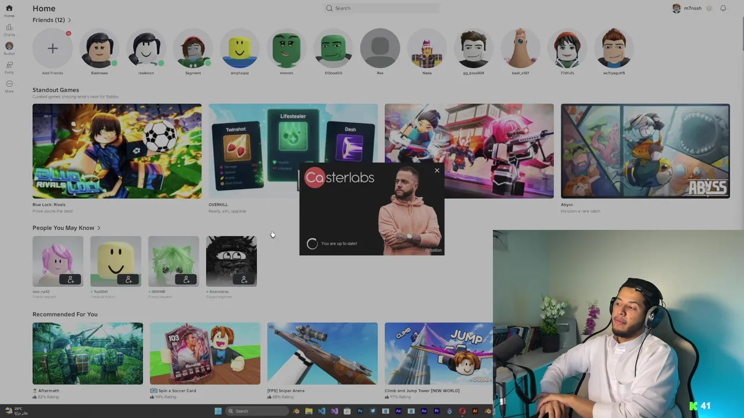Click the Recommended For You heading
The width and height of the screenshot is (744, 418).
(x=65, y=314)
